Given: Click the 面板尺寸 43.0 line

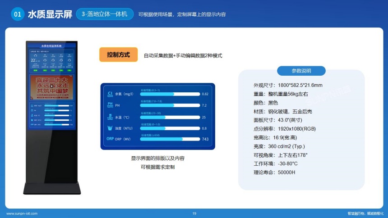Looking at the screenshot, I should pyautogui.click(x=277, y=120).
